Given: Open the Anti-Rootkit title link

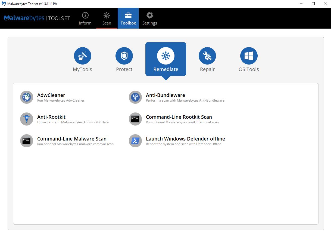Looking at the screenshot, I should pos(51,117).
